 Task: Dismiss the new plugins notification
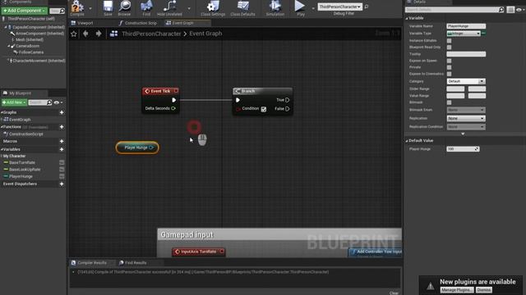484,289
